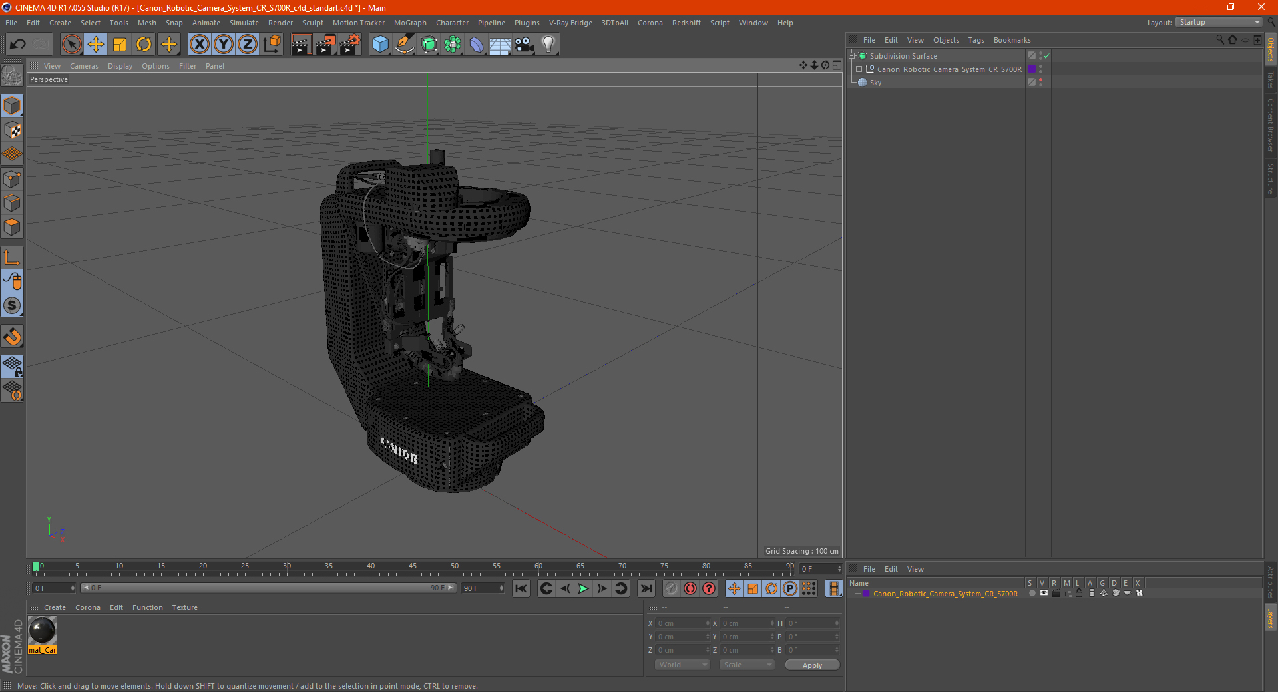The width and height of the screenshot is (1278, 692).
Task: Open the Character menu
Action: pyautogui.click(x=452, y=23)
